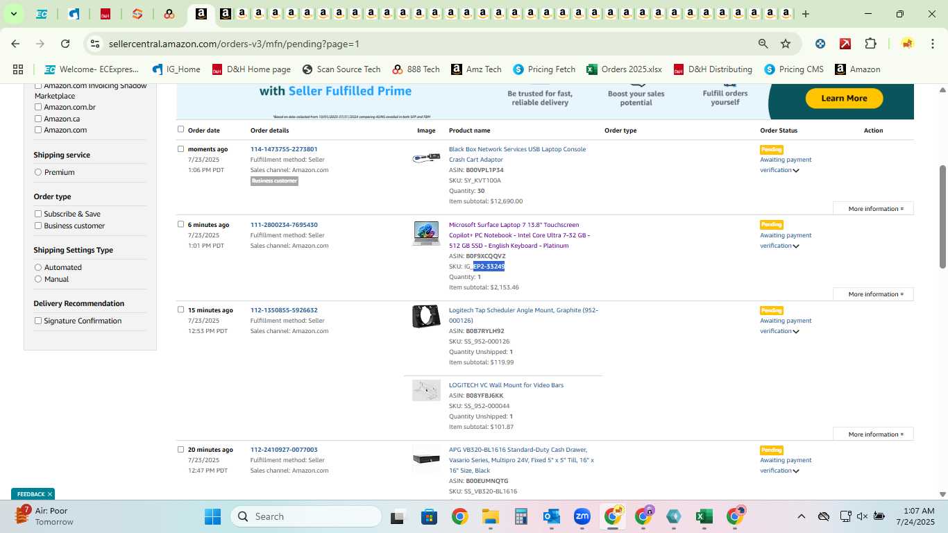Switch to the D&H red tab
Screen dimensions: 948x533
105,14
